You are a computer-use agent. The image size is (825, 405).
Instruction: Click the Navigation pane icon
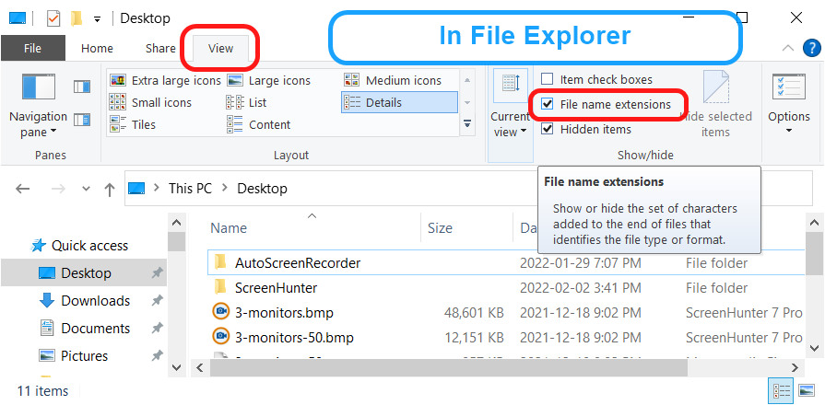38,88
